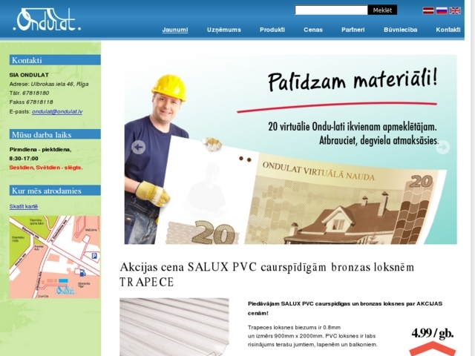Go to previous slide with left arrow
This screenshot has width=475, height=356.
tap(138, 147)
